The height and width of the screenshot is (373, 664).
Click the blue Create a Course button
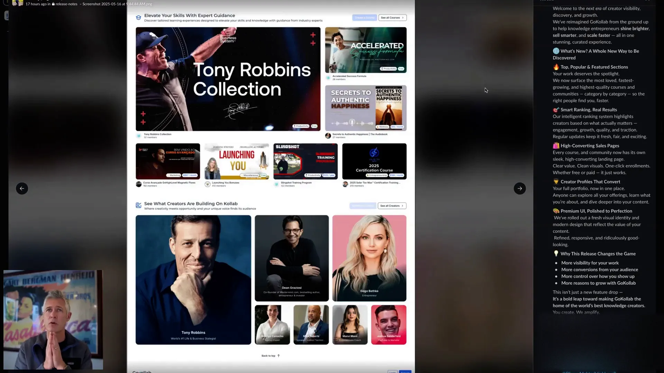(365, 18)
